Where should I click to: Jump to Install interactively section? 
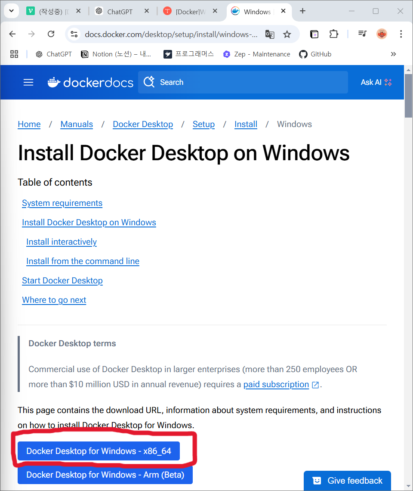pyautogui.click(x=62, y=242)
